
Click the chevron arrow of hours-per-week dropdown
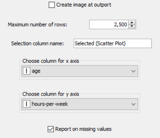pyautogui.click(x=133, y=104)
